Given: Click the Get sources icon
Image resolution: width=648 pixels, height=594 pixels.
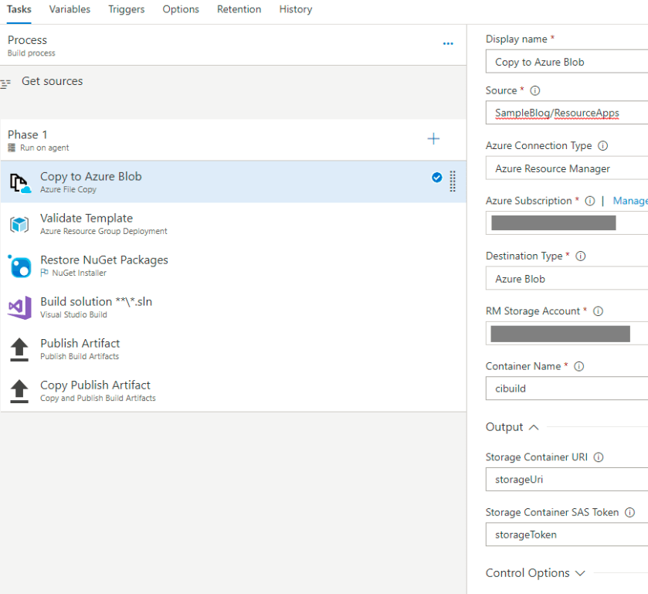Looking at the screenshot, I should [x=6, y=83].
